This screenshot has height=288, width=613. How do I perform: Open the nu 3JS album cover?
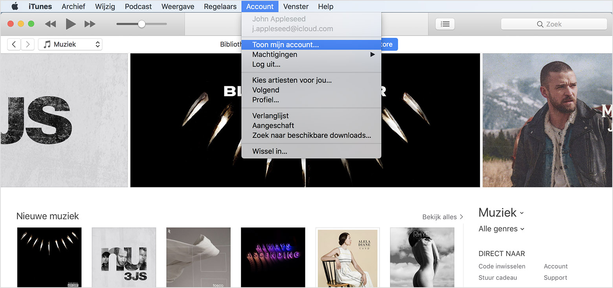click(x=124, y=257)
